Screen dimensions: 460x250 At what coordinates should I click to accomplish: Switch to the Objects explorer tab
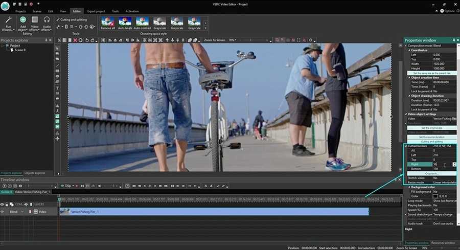(35, 173)
